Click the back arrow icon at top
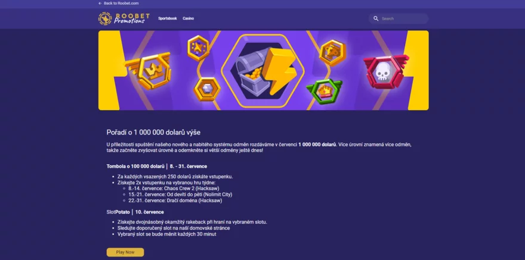Image resolution: width=525 pixels, height=260 pixels. (x=100, y=4)
